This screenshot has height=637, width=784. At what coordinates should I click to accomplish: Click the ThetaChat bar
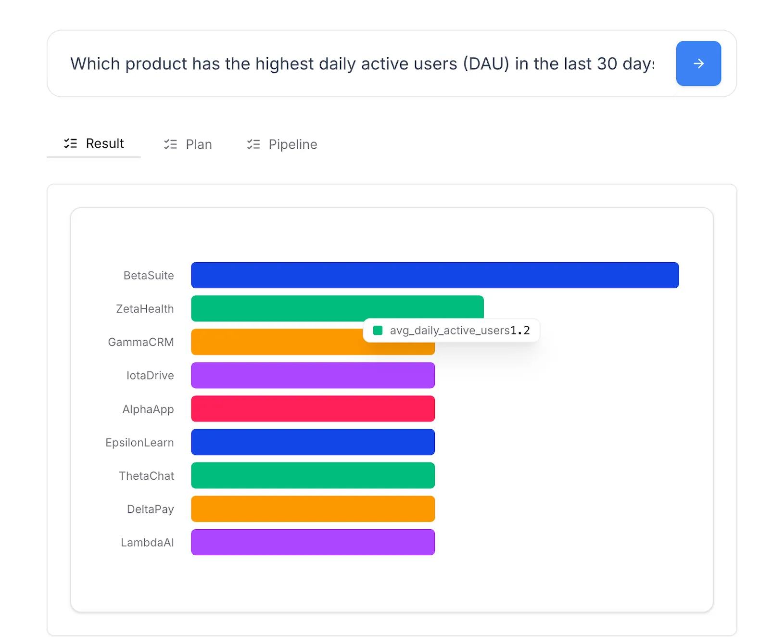pos(313,475)
